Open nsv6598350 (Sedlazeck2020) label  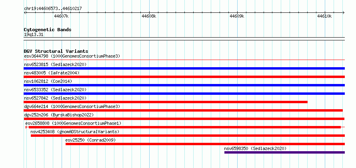[255, 148]
